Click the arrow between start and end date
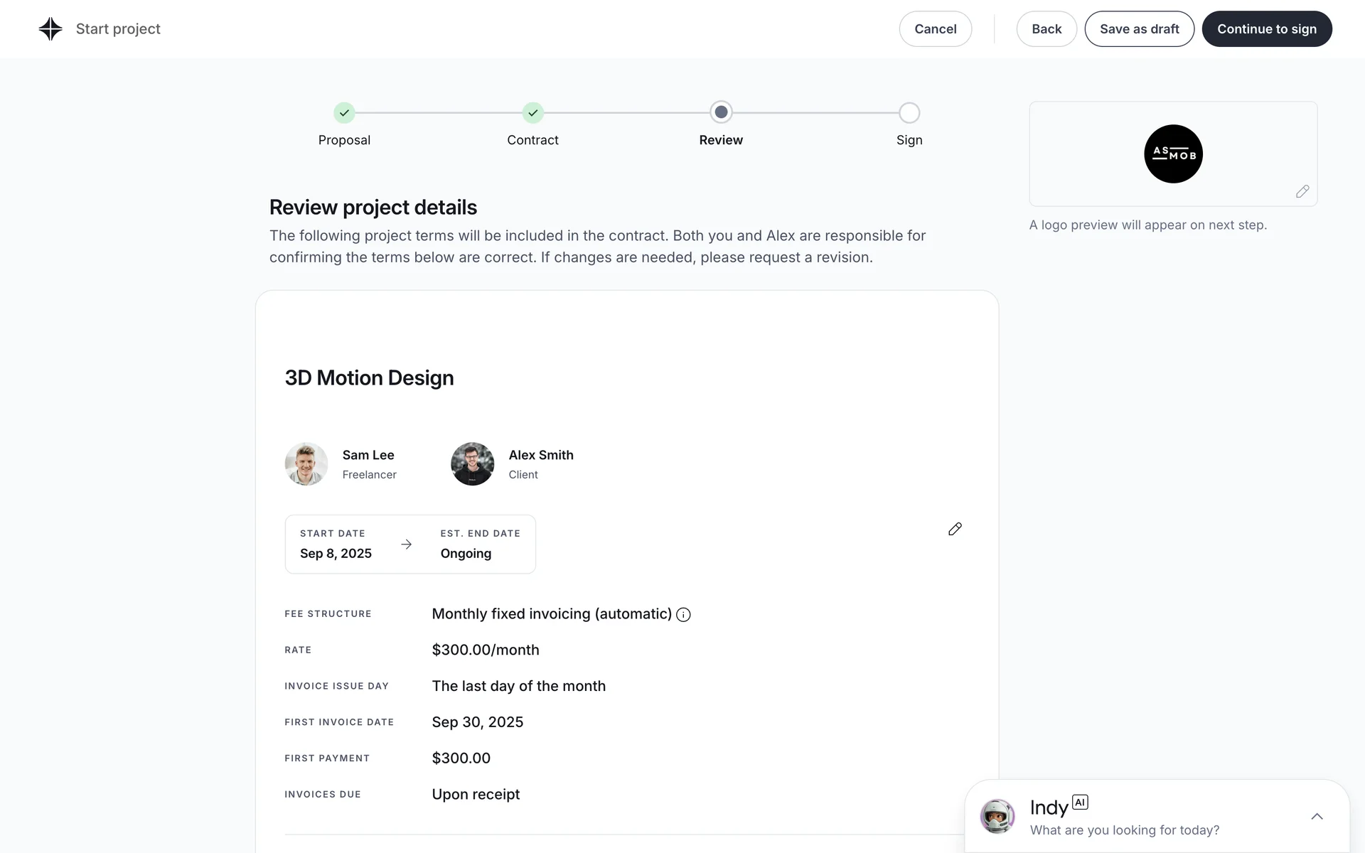1365x853 pixels. [406, 544]
